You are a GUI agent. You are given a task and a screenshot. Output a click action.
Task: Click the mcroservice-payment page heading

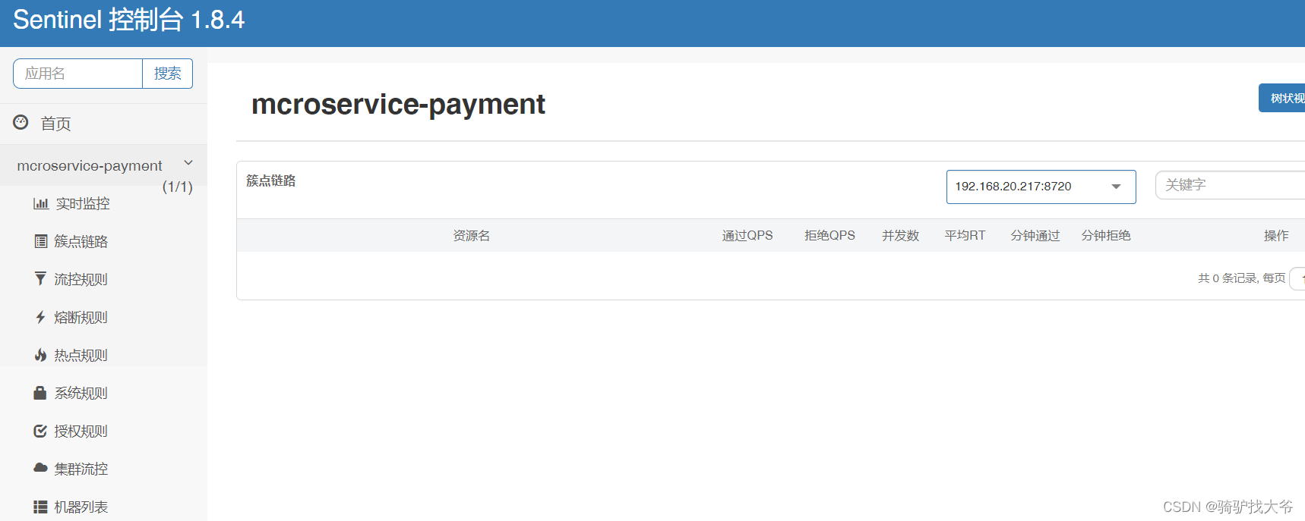[x=398, y=105]
